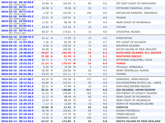Image resolution: width=165 pixels, height=123 pixels.
Task: Select the NORTH OF ASCENSION ISLAND text
Action: point(135,104)
